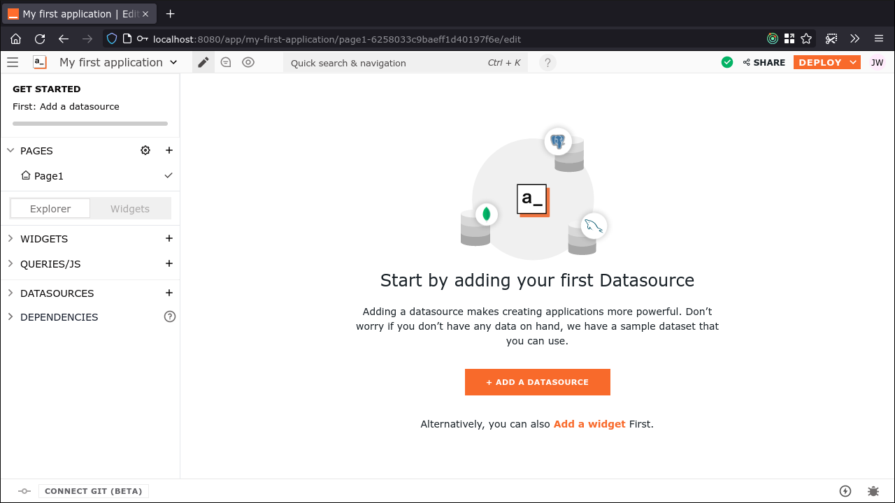
Task: Click the MongoDB leaf illustration icon
Action: tap(487, 214)
